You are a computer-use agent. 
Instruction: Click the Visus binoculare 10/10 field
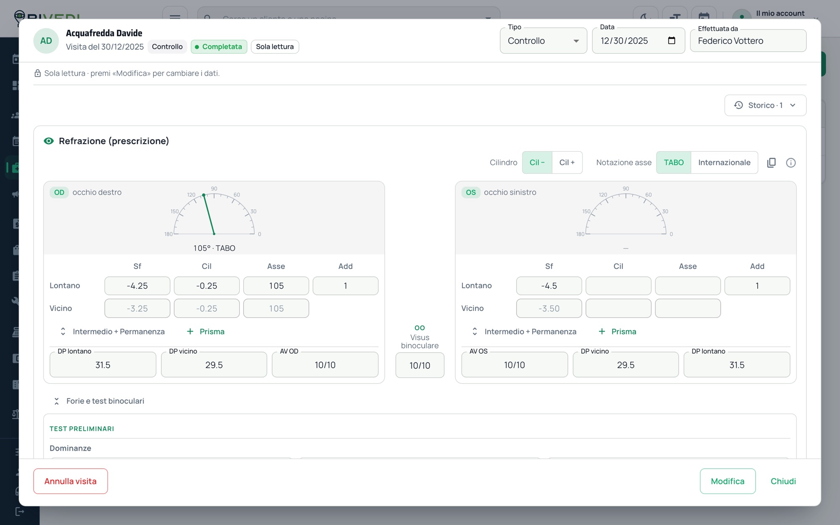(420, 365)
